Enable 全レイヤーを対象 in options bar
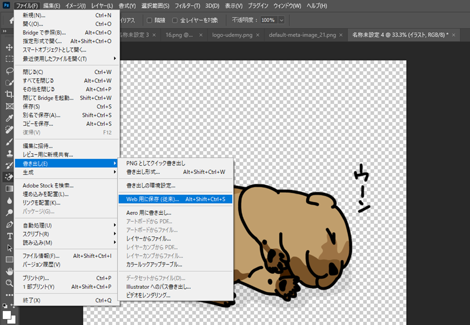The height and width of the screenshot is (325, 470). (175, 20)
